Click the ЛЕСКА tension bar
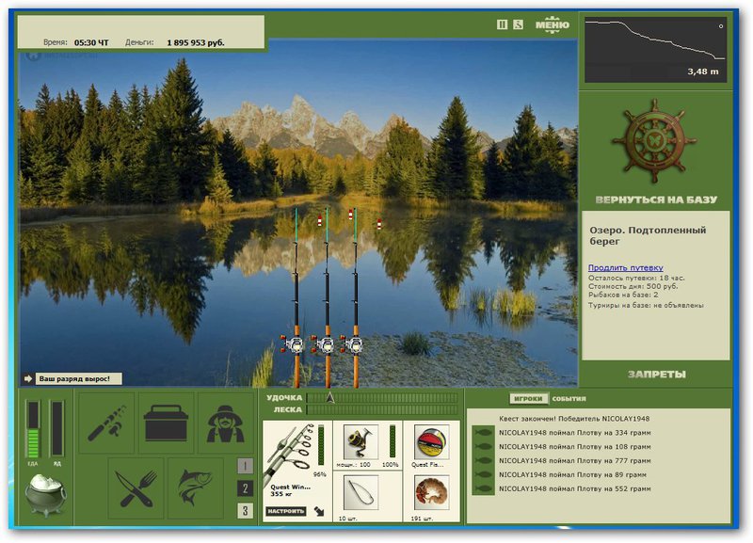Image resolution: width=753 pixels, height=543 pixels. tap(382, 409)
